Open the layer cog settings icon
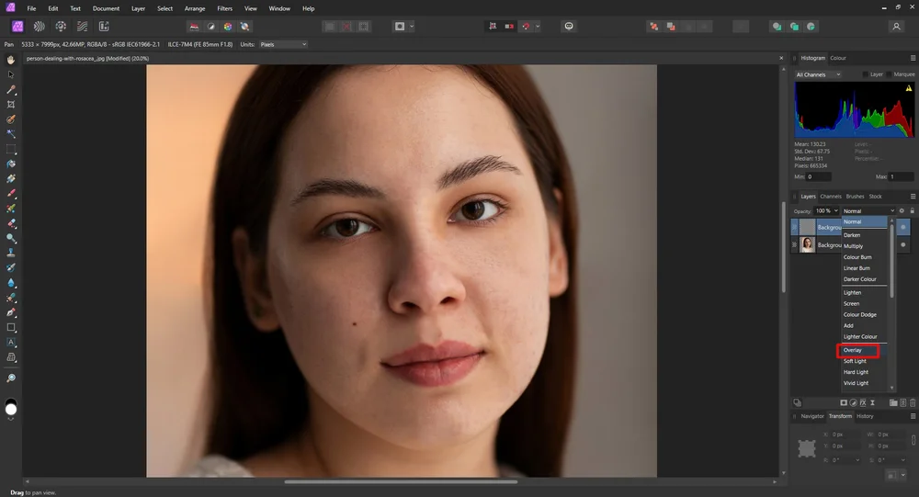The height and width of the screenshot is (497, 919). point(902,211)
